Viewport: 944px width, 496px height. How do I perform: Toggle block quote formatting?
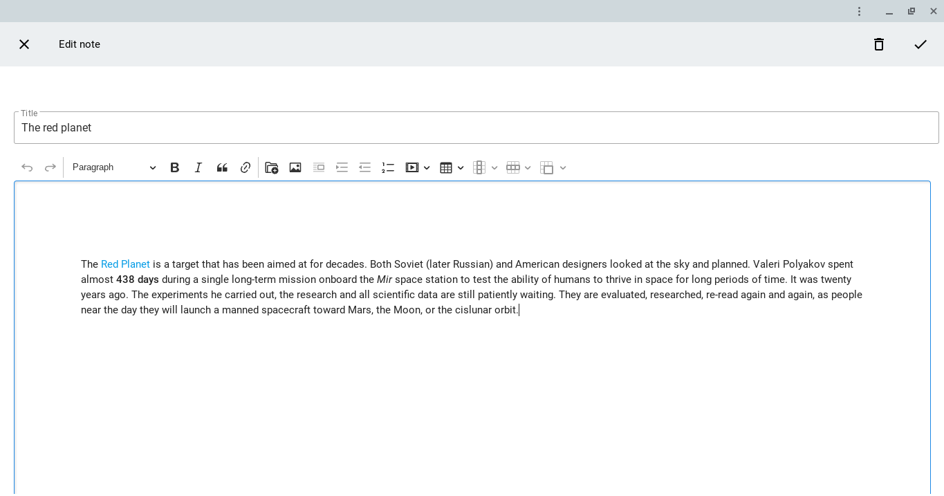click(222, 167)
